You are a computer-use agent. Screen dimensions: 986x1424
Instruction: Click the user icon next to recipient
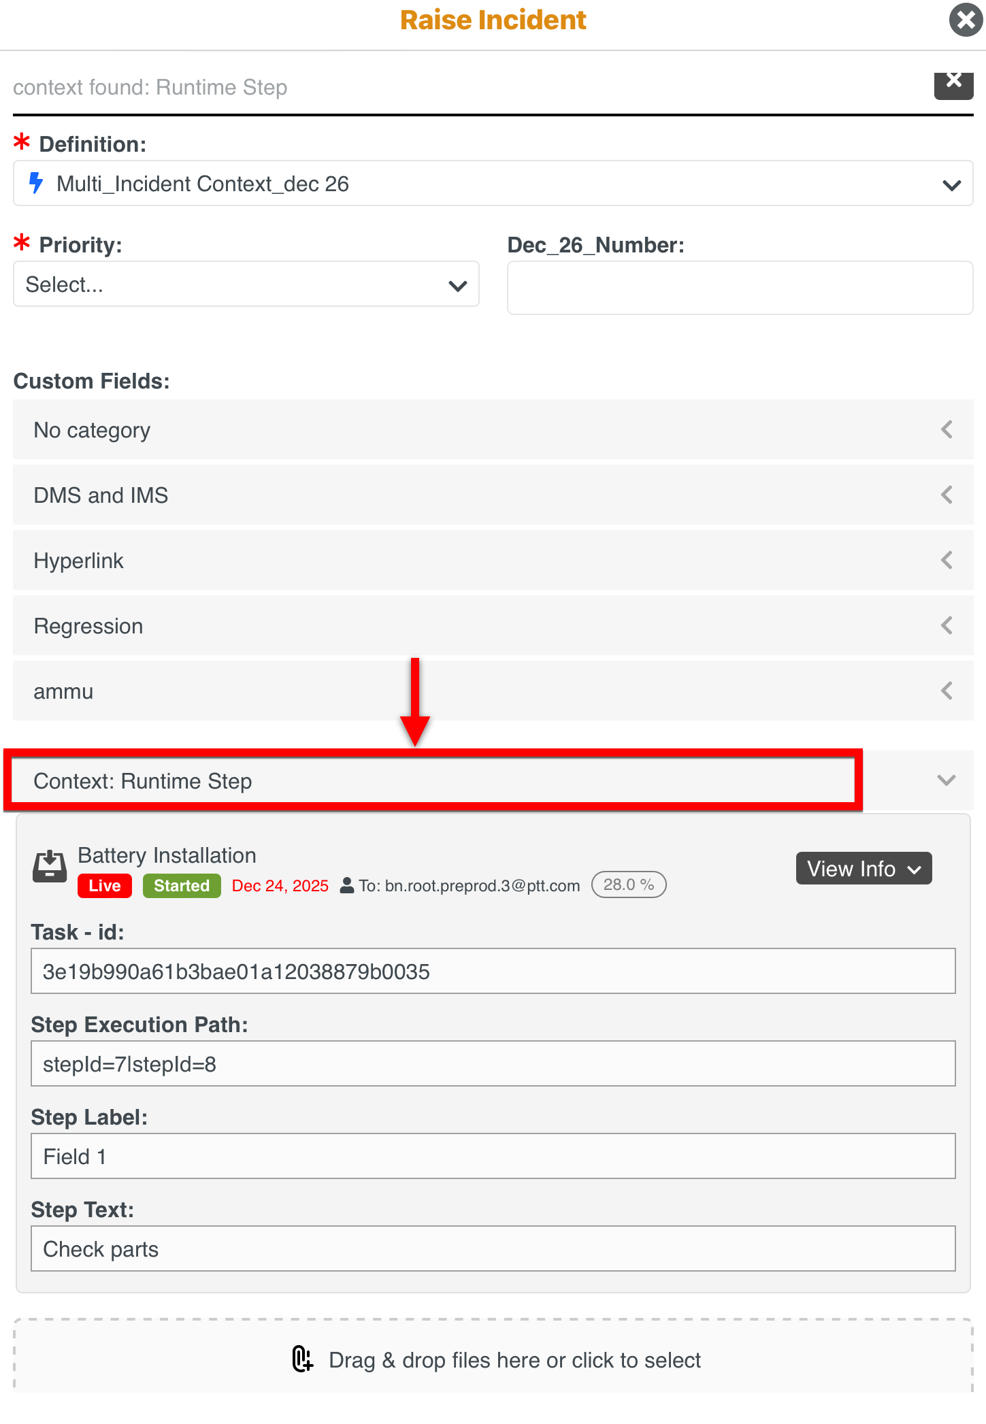point(347,885)
